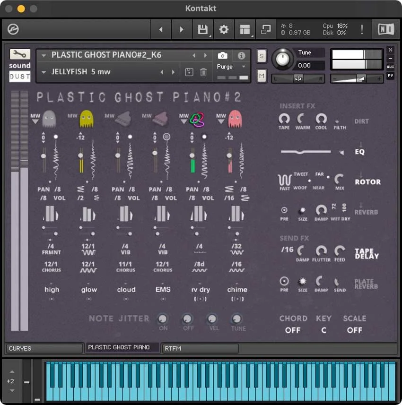
Task: Toggle the Solo S button
Action: (x=262, y=56)
